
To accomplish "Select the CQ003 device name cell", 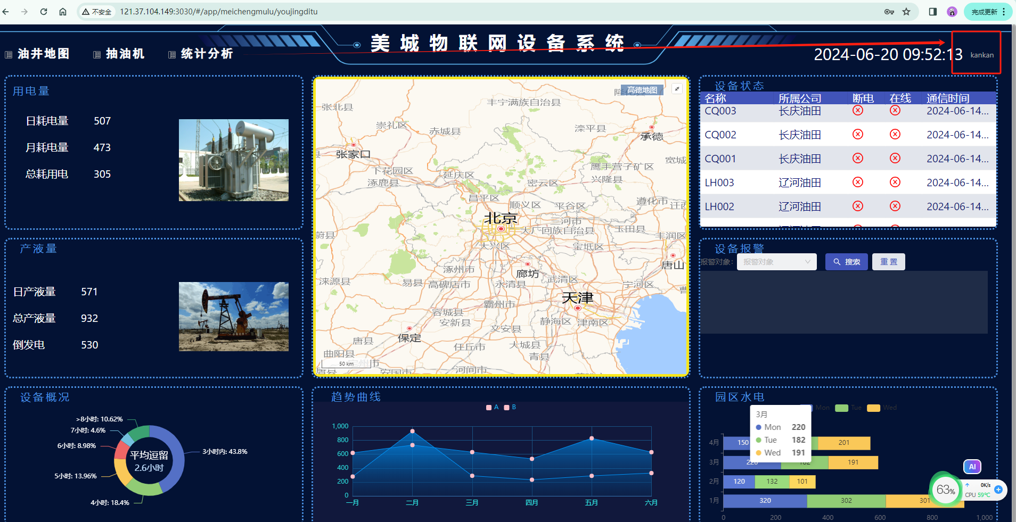I will point(720,111).
